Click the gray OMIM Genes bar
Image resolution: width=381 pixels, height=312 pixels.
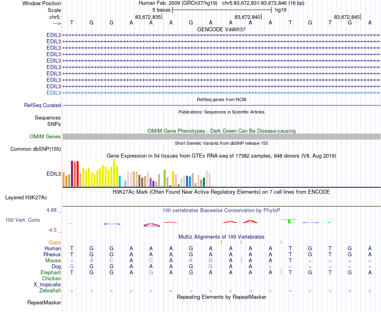[221, 137]
